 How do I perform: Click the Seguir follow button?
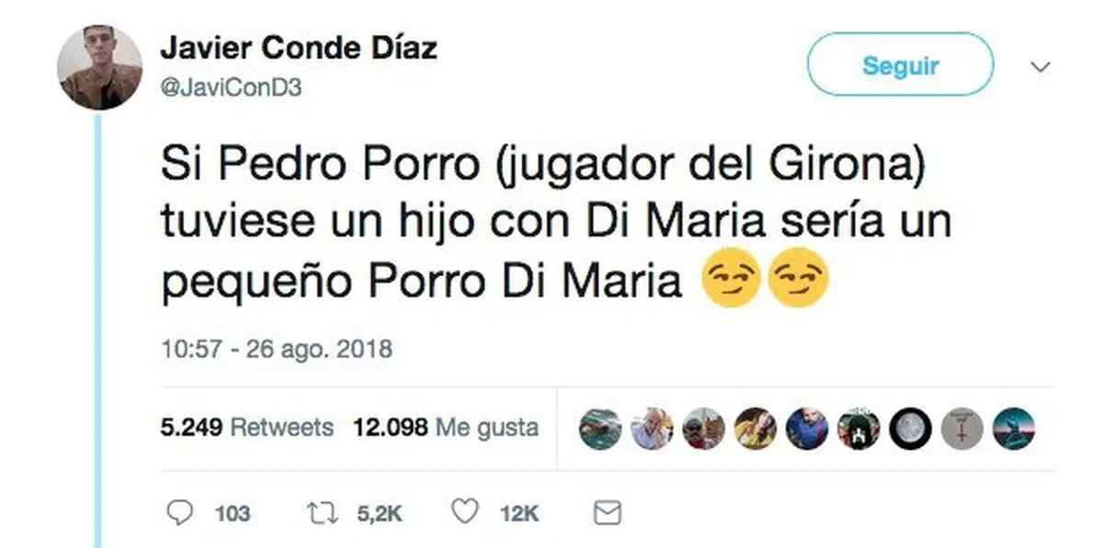[x=900, y=65]
